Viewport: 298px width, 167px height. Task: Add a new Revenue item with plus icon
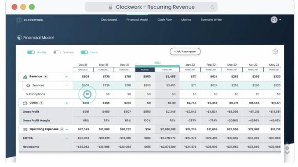46,77
